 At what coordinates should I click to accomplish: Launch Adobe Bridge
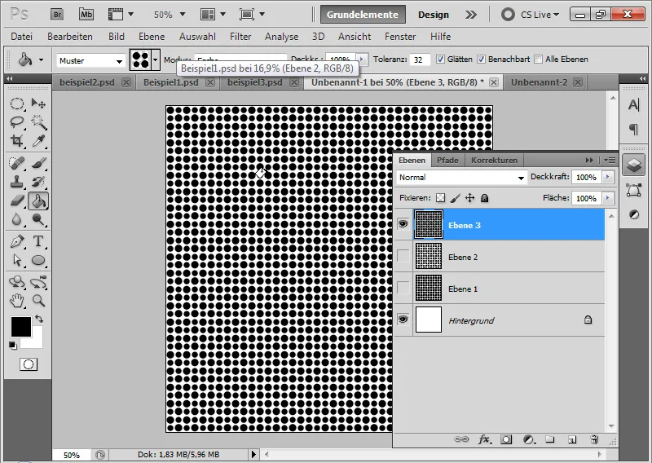click(x=57, y=15)
